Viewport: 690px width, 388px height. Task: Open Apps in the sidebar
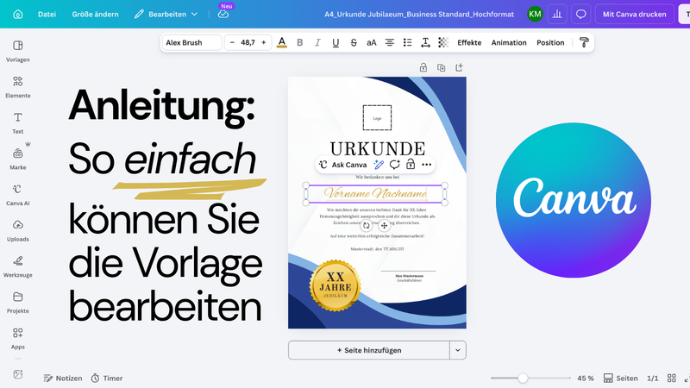coord(18,338)
